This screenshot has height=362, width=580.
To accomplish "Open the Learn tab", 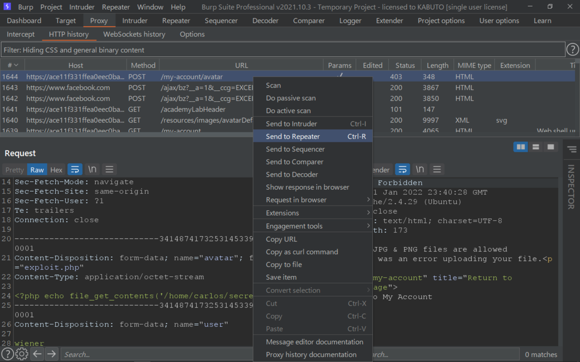I will (542, 21).
